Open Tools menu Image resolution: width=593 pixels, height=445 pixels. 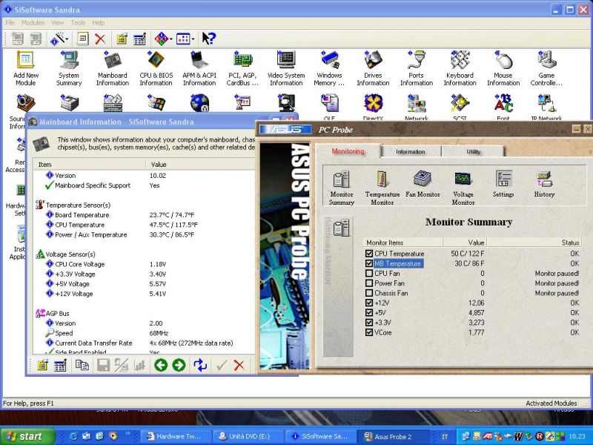pos(79,23)
